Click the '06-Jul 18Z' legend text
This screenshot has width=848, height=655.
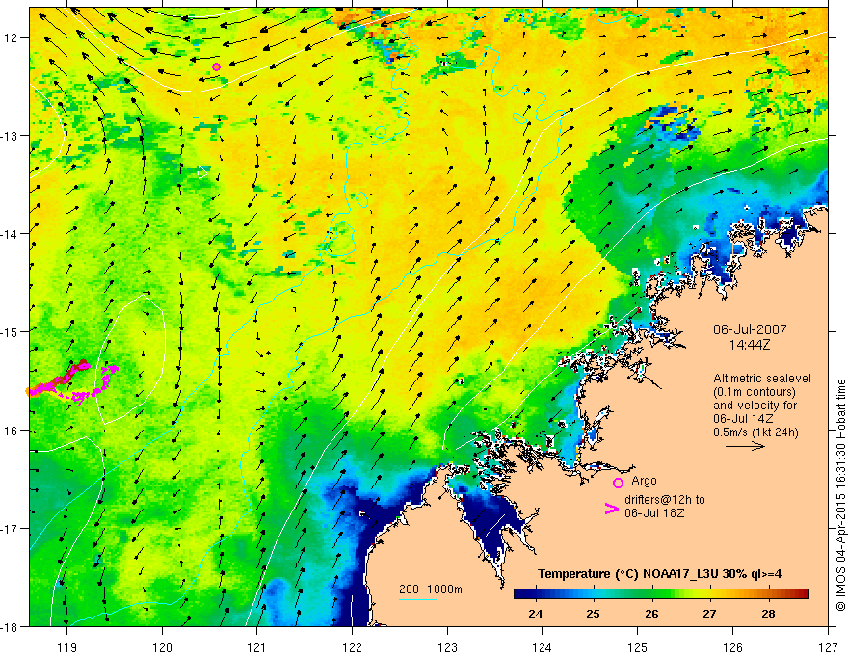coord(654,512)
